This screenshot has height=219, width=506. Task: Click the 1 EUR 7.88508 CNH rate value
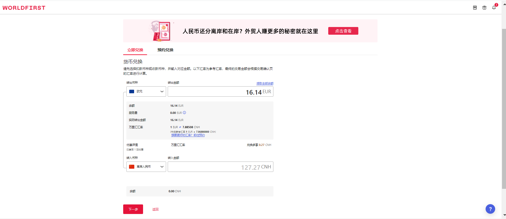coord(185,127)
